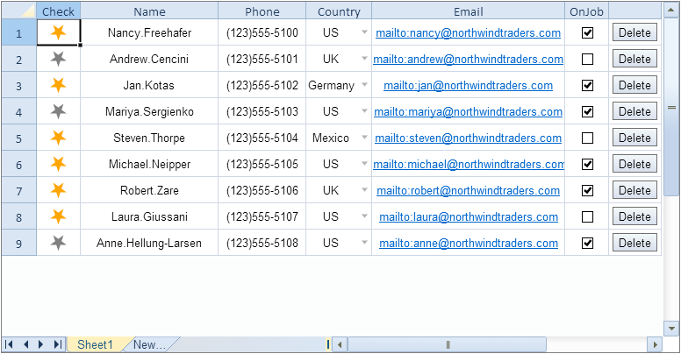This screenshot has width=681, height=354.
Task: Click the horizontal scrollbar thumb
Action: point(448,345)
